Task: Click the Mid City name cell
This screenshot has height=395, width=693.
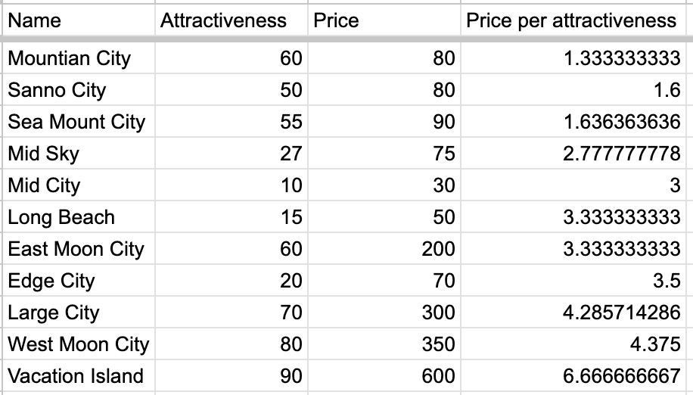Action: (79, 185)
